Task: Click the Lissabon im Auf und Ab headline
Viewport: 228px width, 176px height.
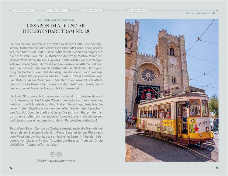Action: [x=56, y=28]
